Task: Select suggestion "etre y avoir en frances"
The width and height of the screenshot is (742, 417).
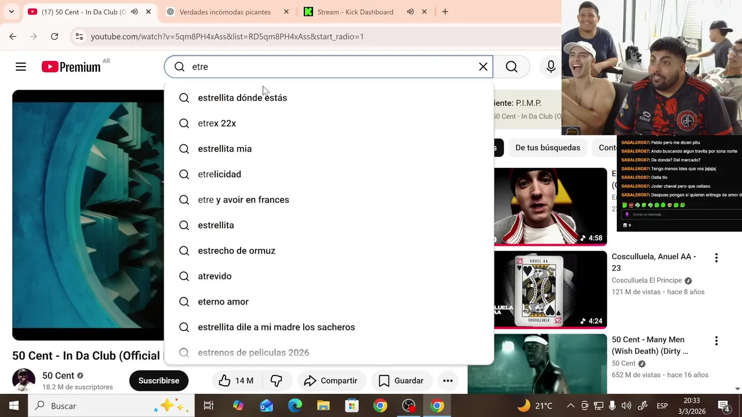Action: point(329,200)
